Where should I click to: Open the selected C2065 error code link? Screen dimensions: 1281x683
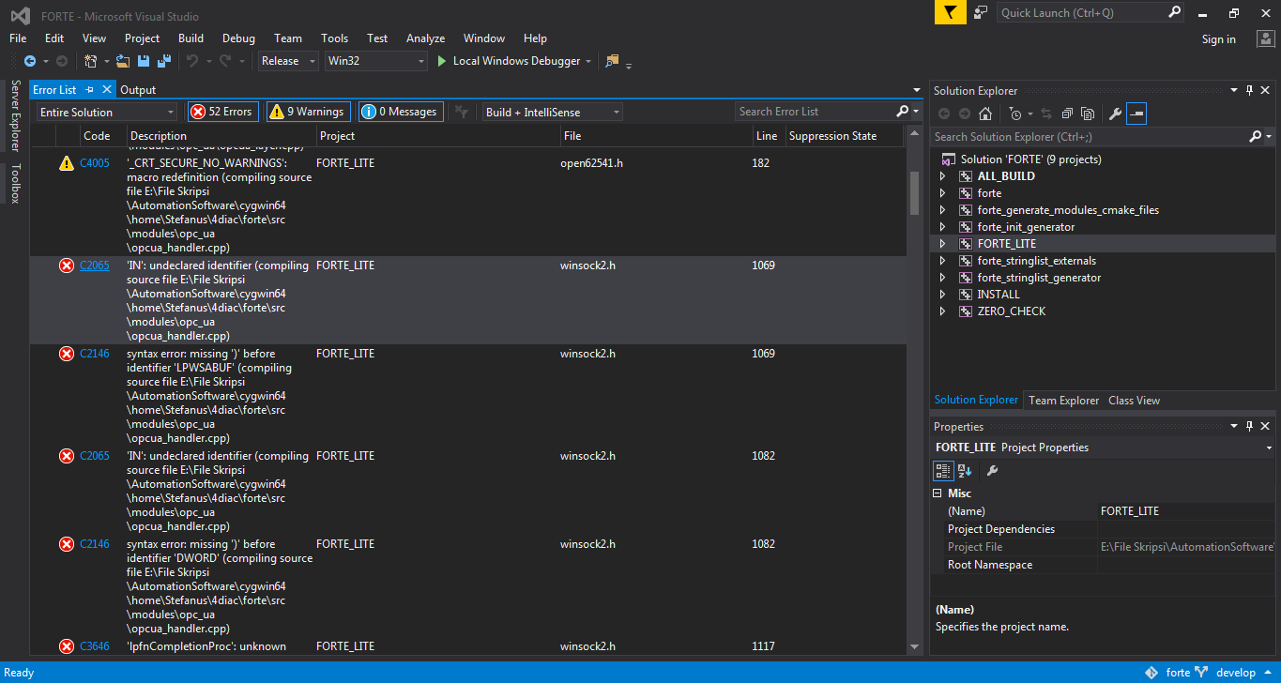[95, 266]
